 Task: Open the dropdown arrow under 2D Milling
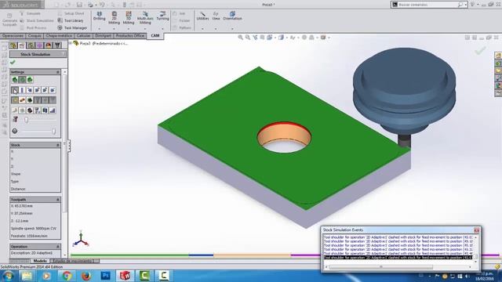[114, 29]
